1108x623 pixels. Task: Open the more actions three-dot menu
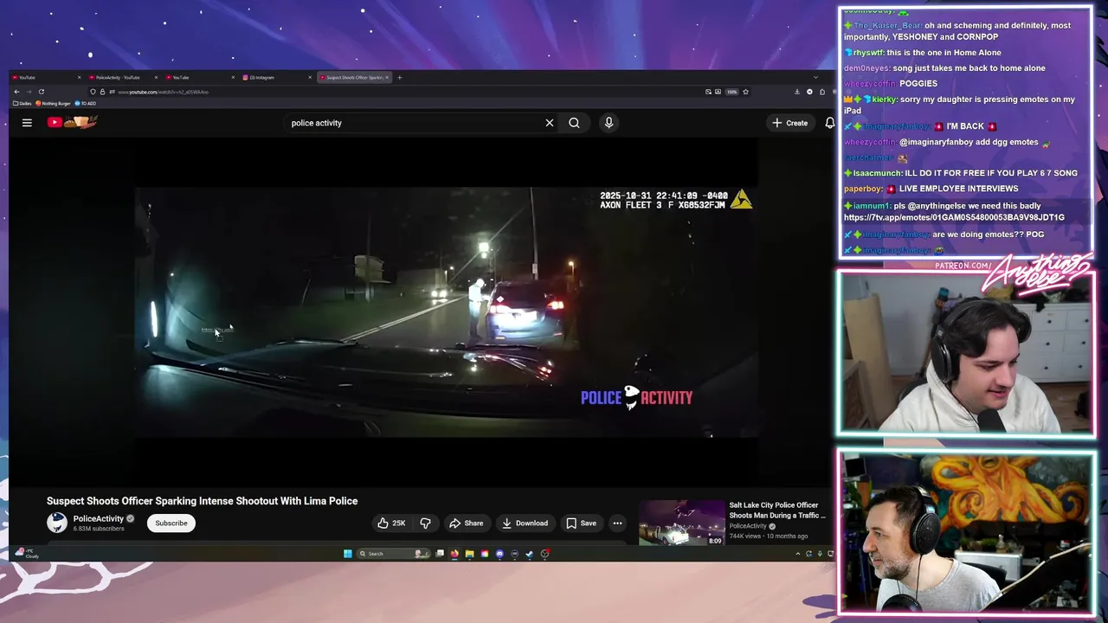click(x=617, y=523)
